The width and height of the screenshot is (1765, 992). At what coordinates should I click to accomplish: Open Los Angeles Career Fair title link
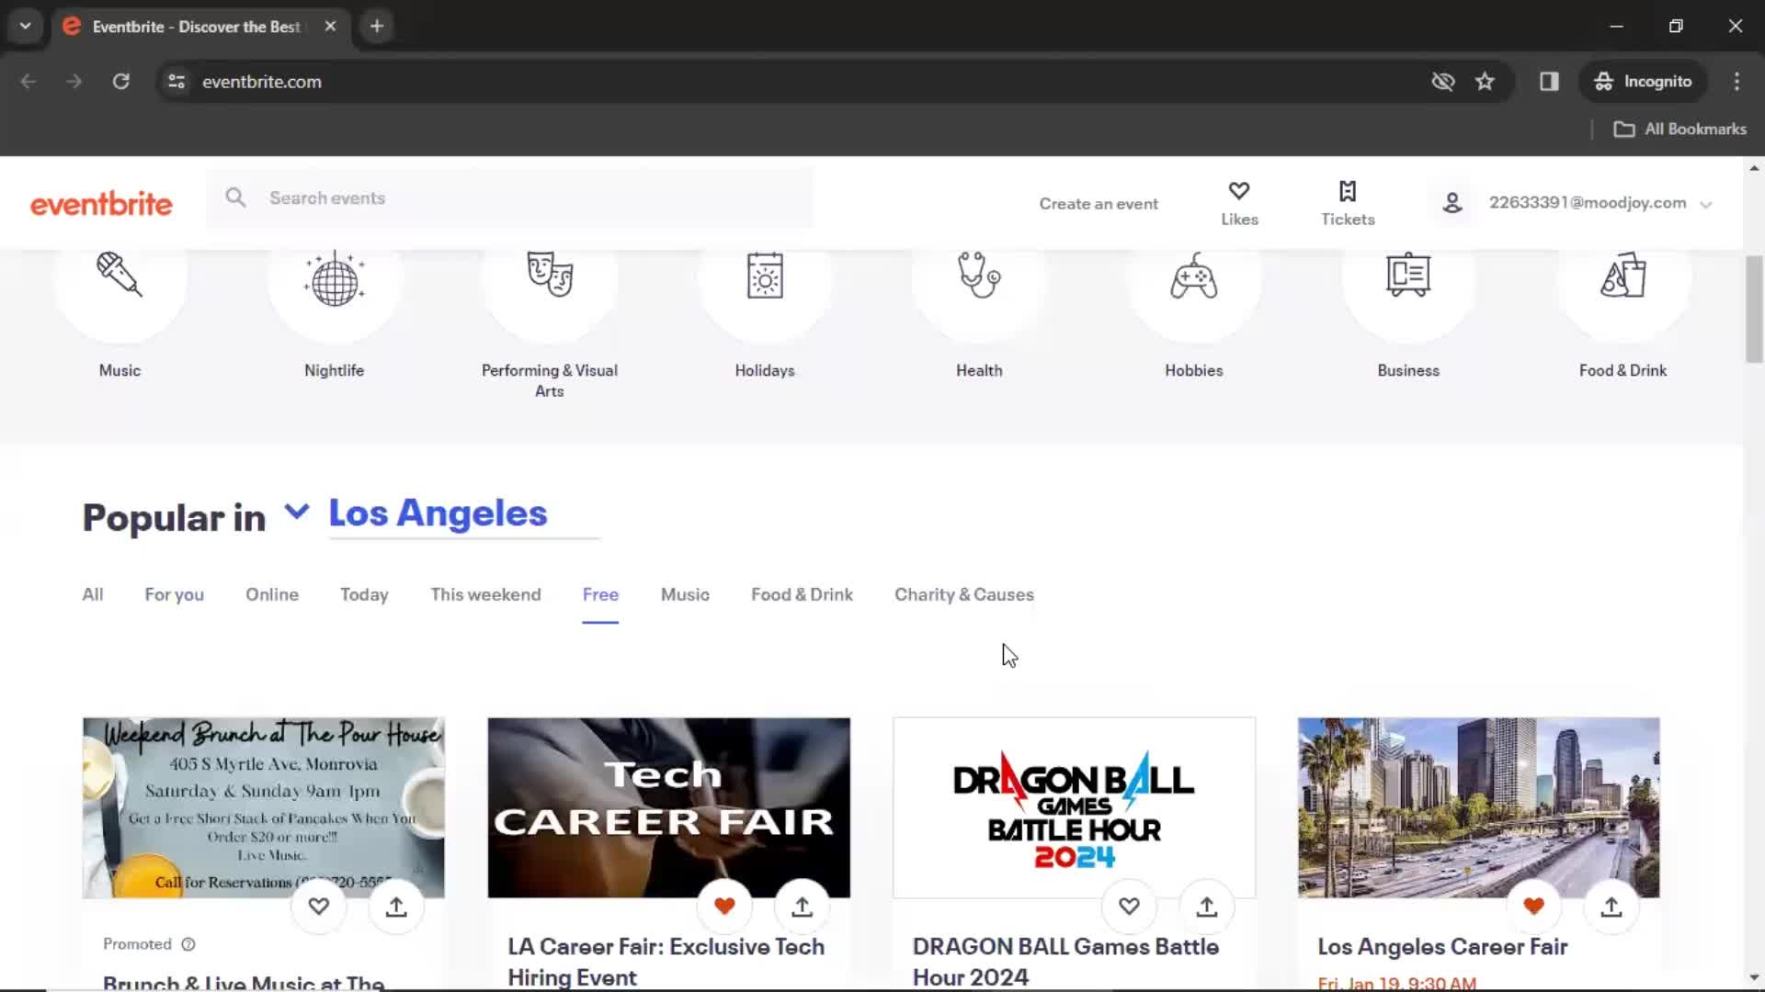click(1442, 947)
